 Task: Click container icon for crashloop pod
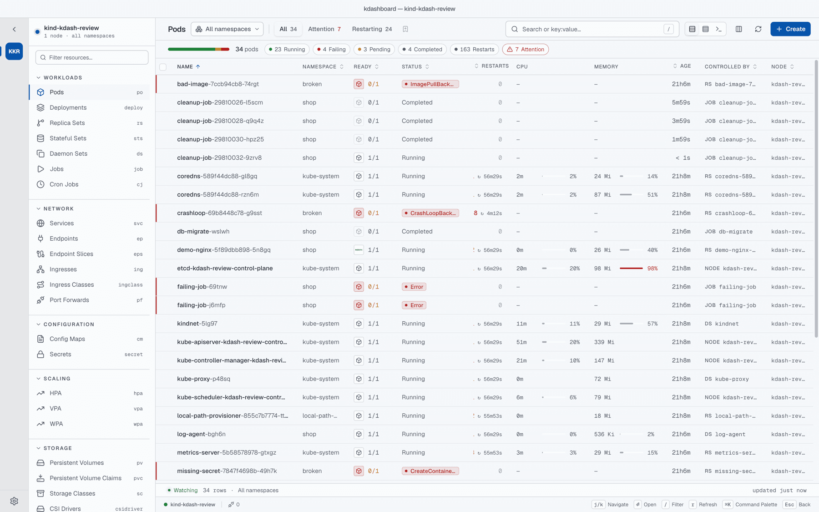(359, 213)
